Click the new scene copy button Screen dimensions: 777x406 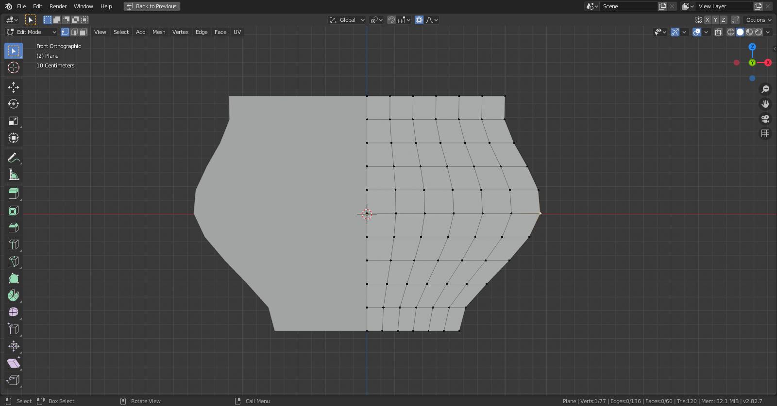[662, 6]
